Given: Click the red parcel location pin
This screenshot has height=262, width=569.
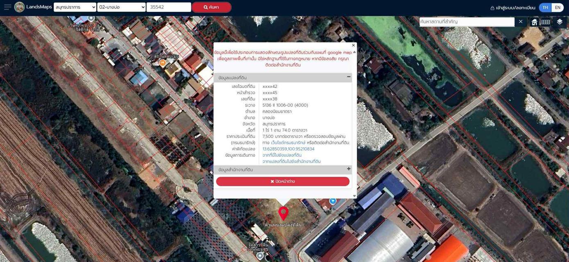Looking at the screenshot, I should coord(283,213).
